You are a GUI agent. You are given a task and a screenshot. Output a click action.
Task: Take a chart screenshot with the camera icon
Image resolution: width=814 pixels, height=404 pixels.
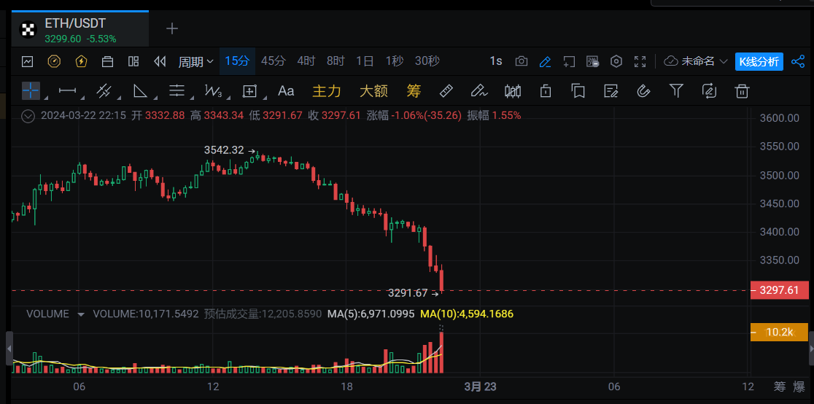(521, 61)
